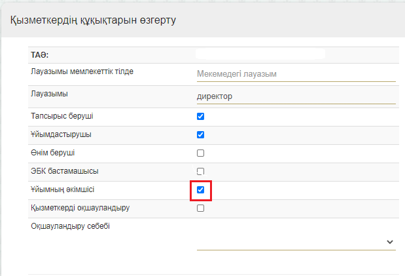Click the Ұйымдастырушы label text

[61, 134]
